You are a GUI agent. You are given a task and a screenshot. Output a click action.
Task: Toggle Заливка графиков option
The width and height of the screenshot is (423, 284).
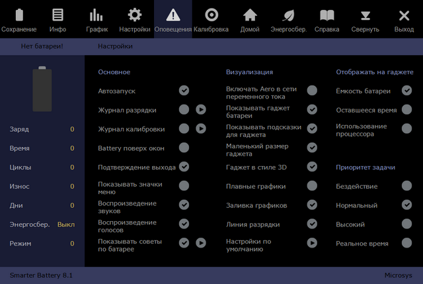[312, 205]
